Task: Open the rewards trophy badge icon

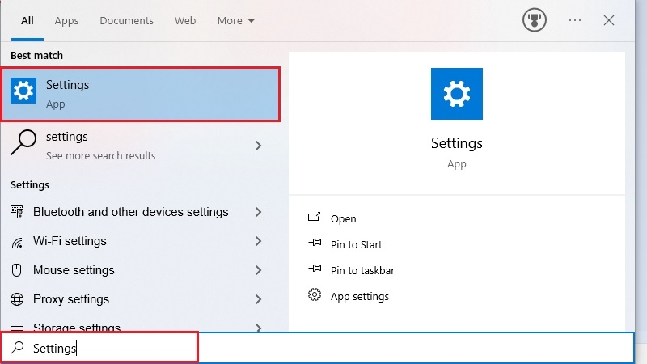Action: tap(535, 19)
